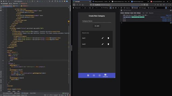Switch to the mybudget browser tab
The height and width of the screenshot is (96, 172).
point(82,2)
